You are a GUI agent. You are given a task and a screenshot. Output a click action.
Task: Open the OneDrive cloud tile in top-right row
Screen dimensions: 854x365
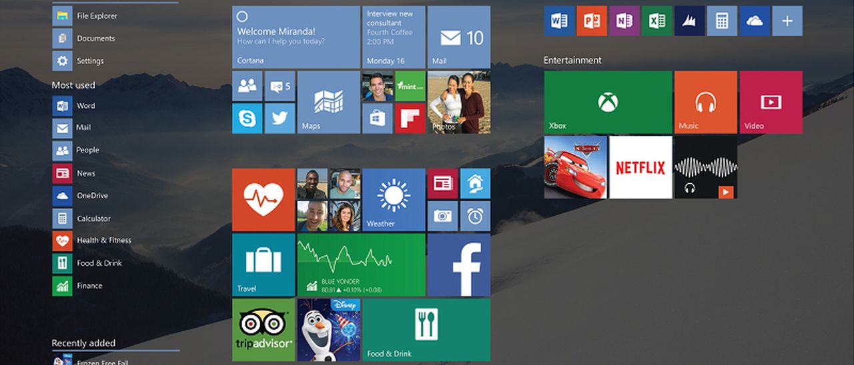pos(755,21)
